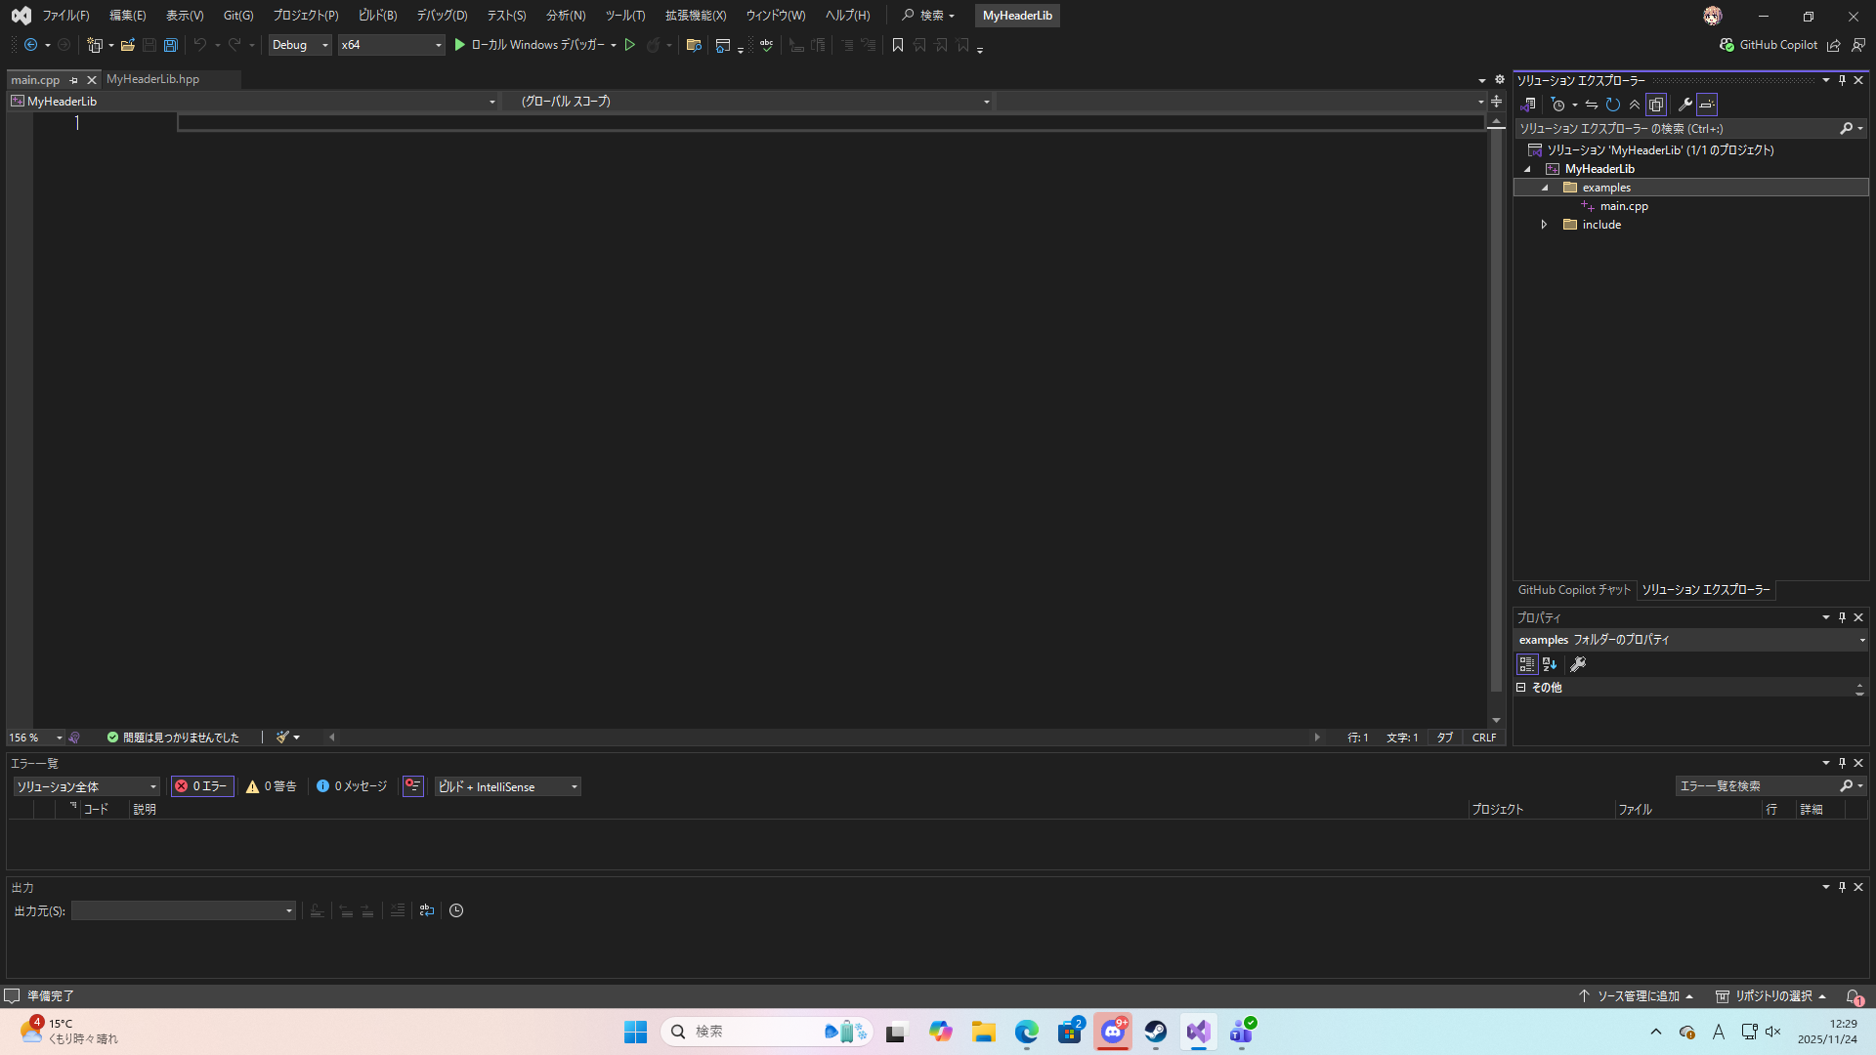Click the ローカル Windows デバッガー run button

(529, 45)
